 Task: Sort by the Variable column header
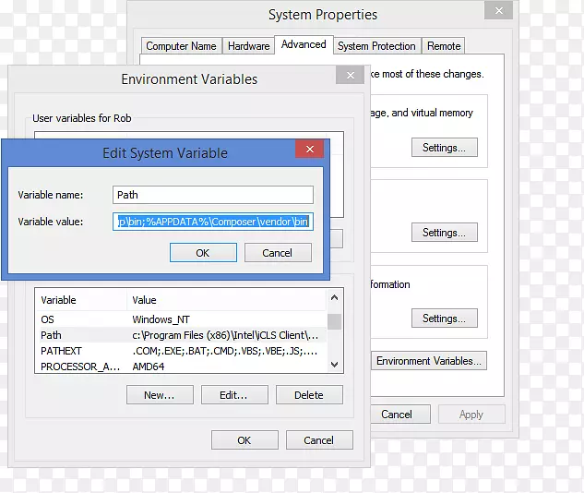[x=80, y=300]
